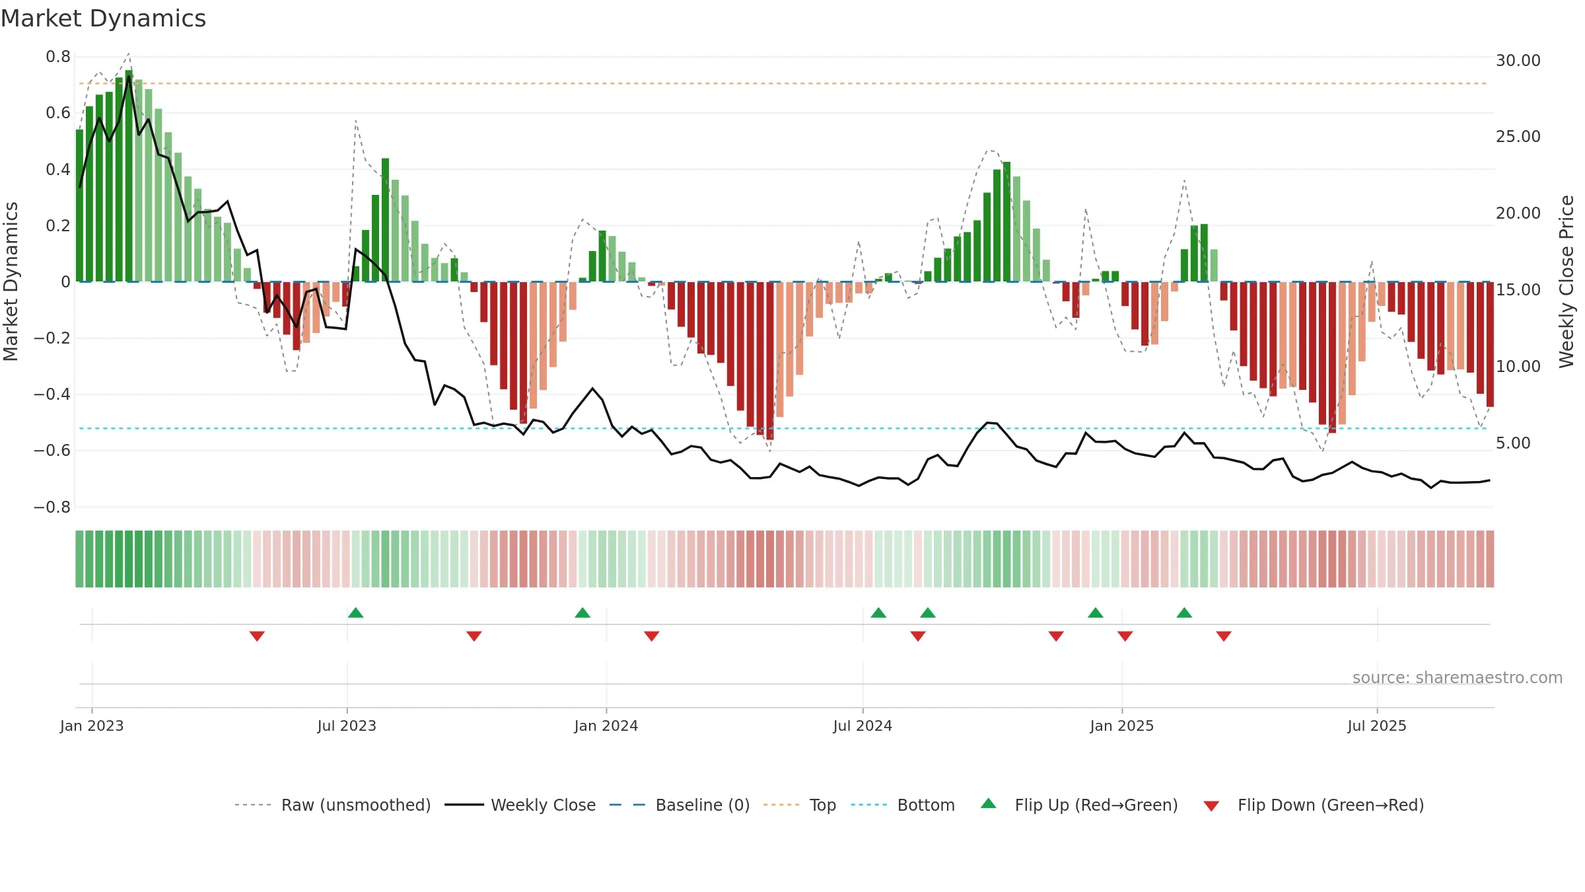Click the Weekly Close Price axis title
Image resolution: width=1585 pixels, height=892 pixels.
(x=1567, y=281)
